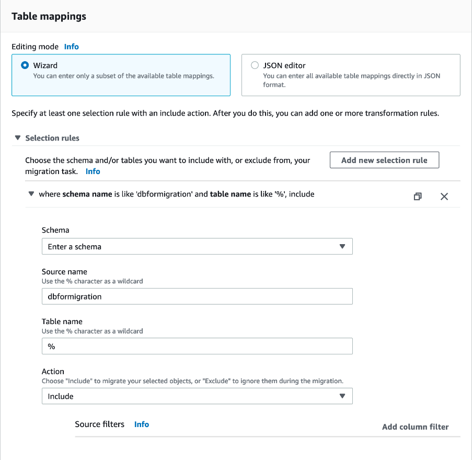Open the Action dropdown set to Include
This screenshot has height=460, width=472.
[x=197, y=396]
